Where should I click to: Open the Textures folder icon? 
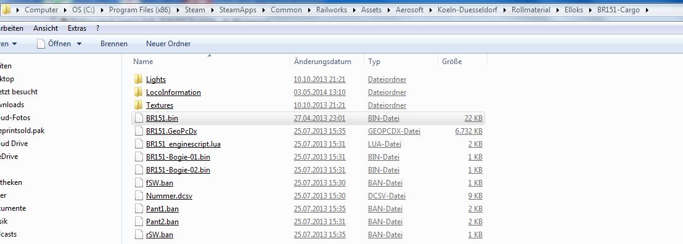tap(139, 105)
